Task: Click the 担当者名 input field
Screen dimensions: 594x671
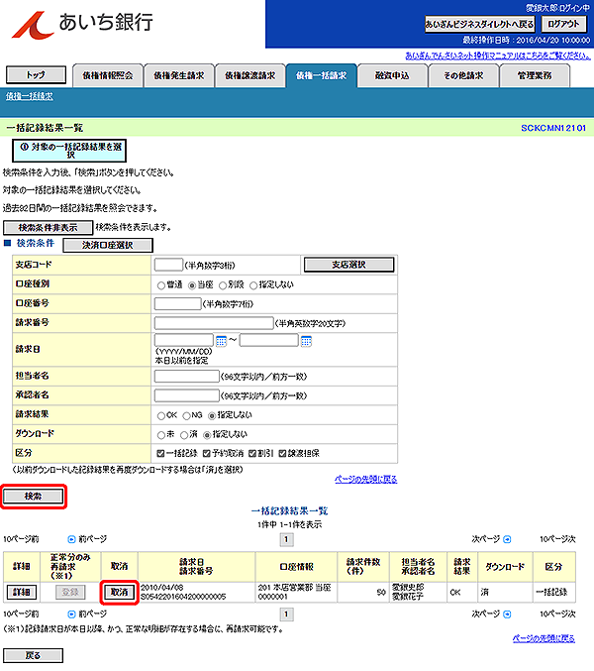Action: pyautogui.click(x=187, y=377)
